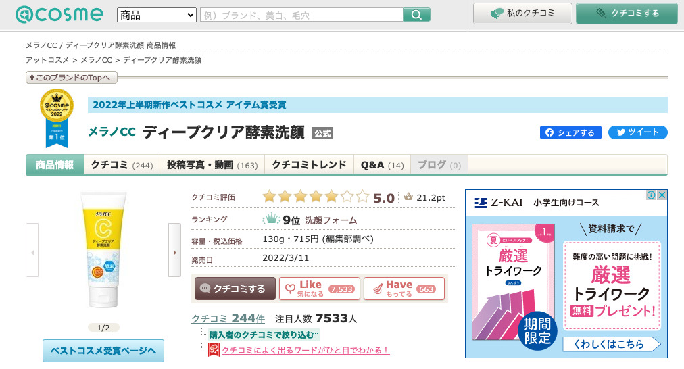Open 私のクチコミ button

522,14
